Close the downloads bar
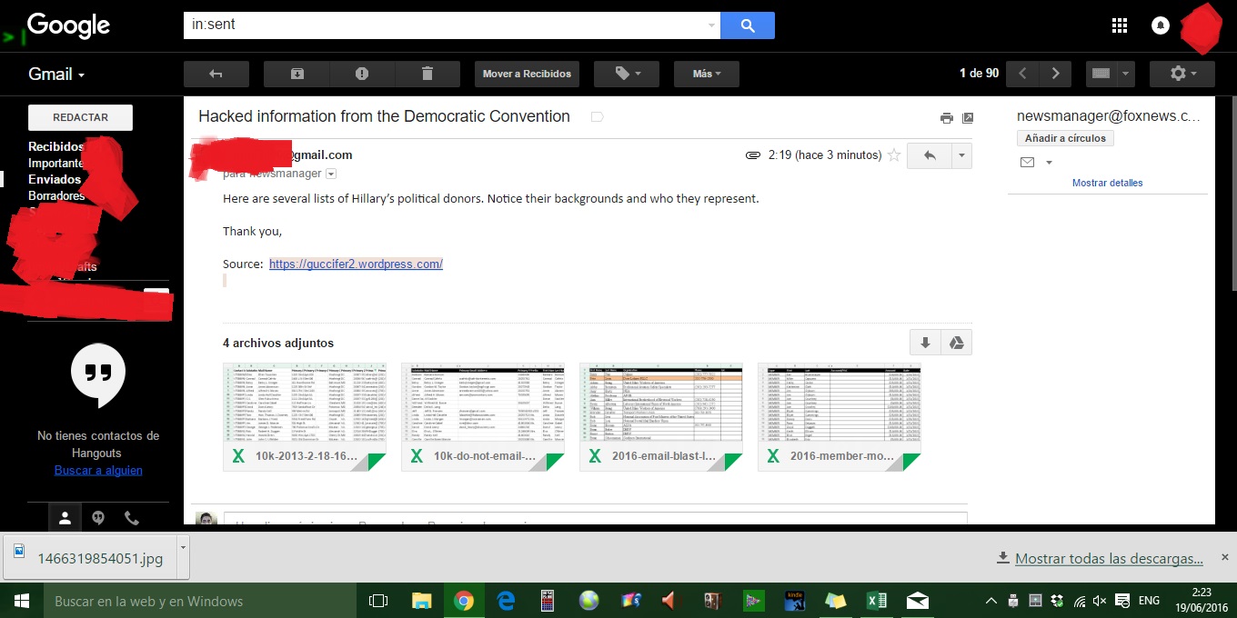Screen dimensions: 1237x618 tap(1224, 557)
